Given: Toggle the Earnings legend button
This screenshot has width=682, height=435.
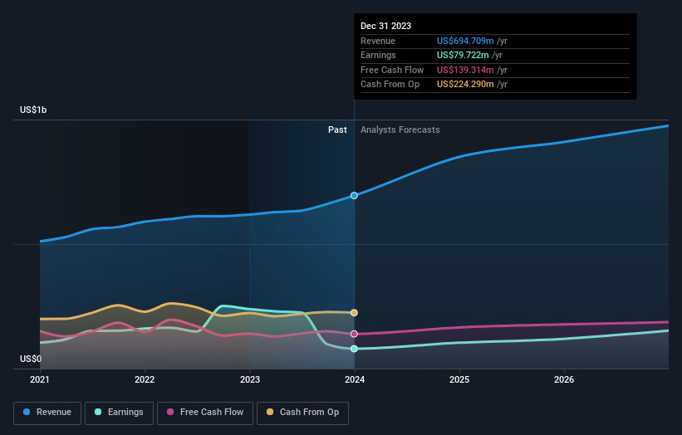Looking at the screenshot, I should click(119, 413).
